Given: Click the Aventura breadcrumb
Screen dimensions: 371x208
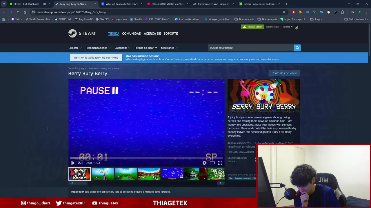Looking at the screenshot, I should point(94,68).
